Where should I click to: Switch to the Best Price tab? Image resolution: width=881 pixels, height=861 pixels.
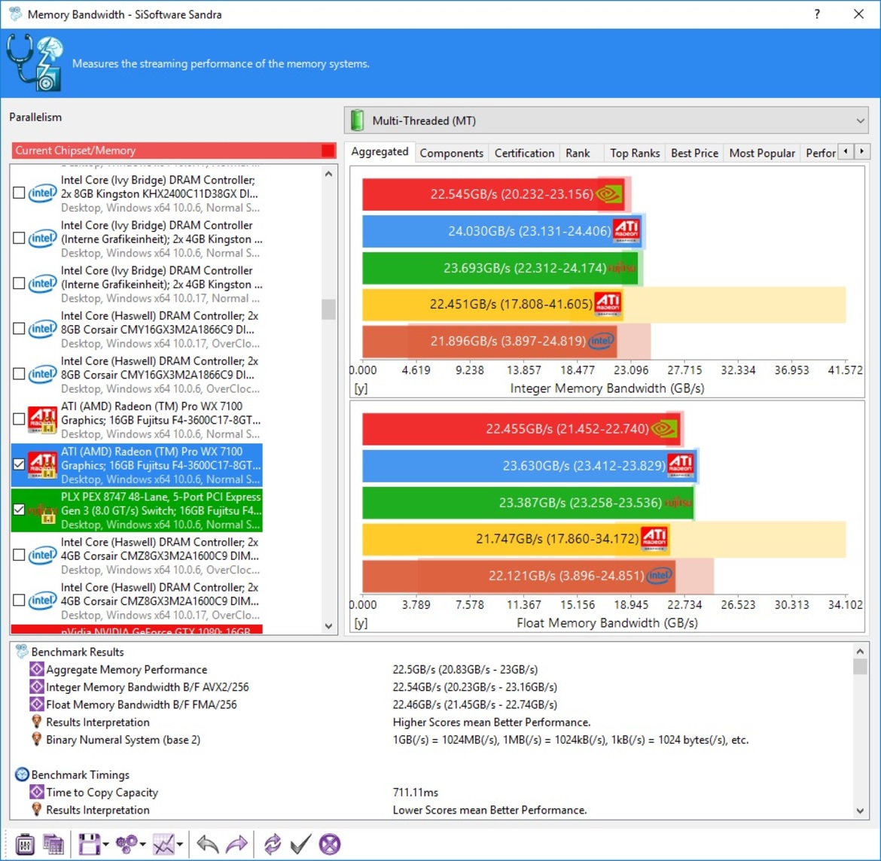pyautogui.click(x=694, y=153)
